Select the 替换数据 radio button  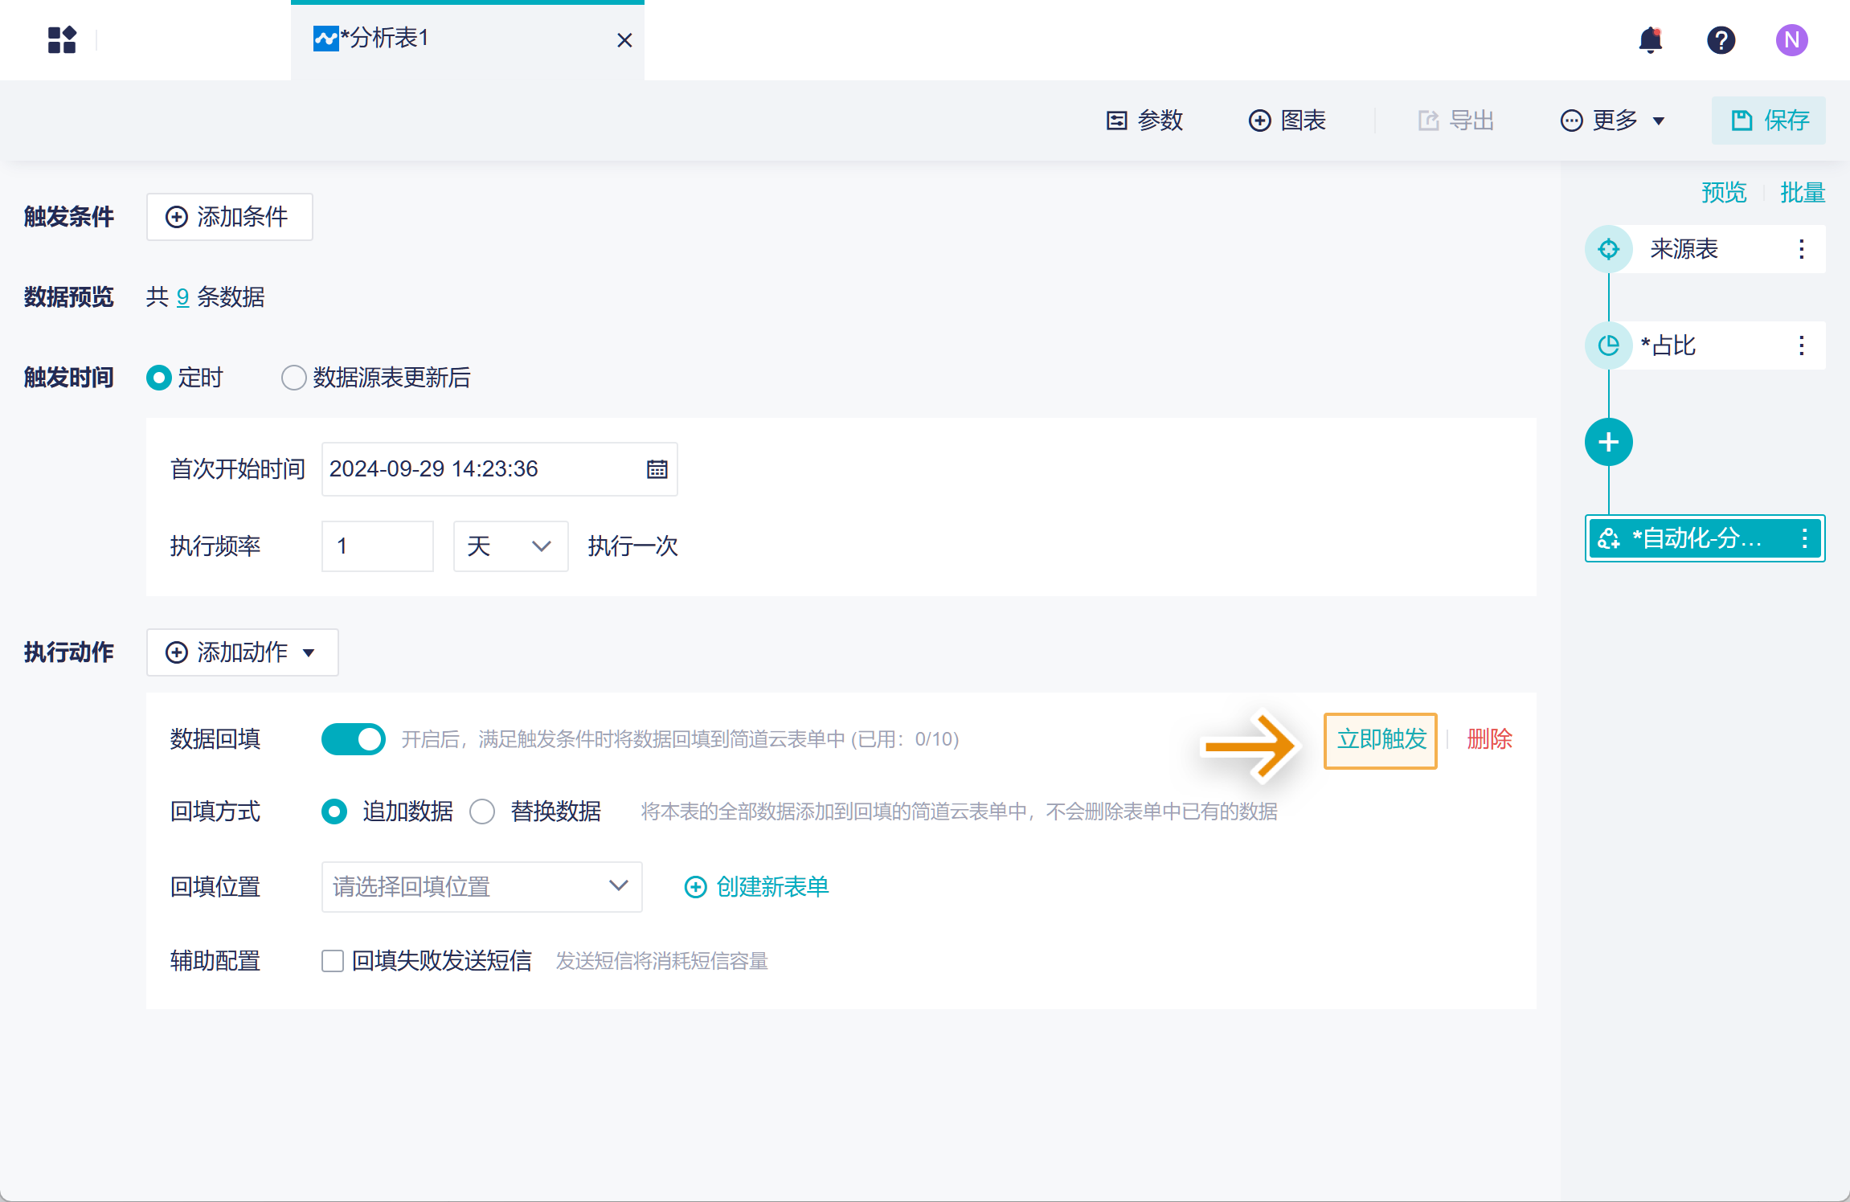(482, 812)
